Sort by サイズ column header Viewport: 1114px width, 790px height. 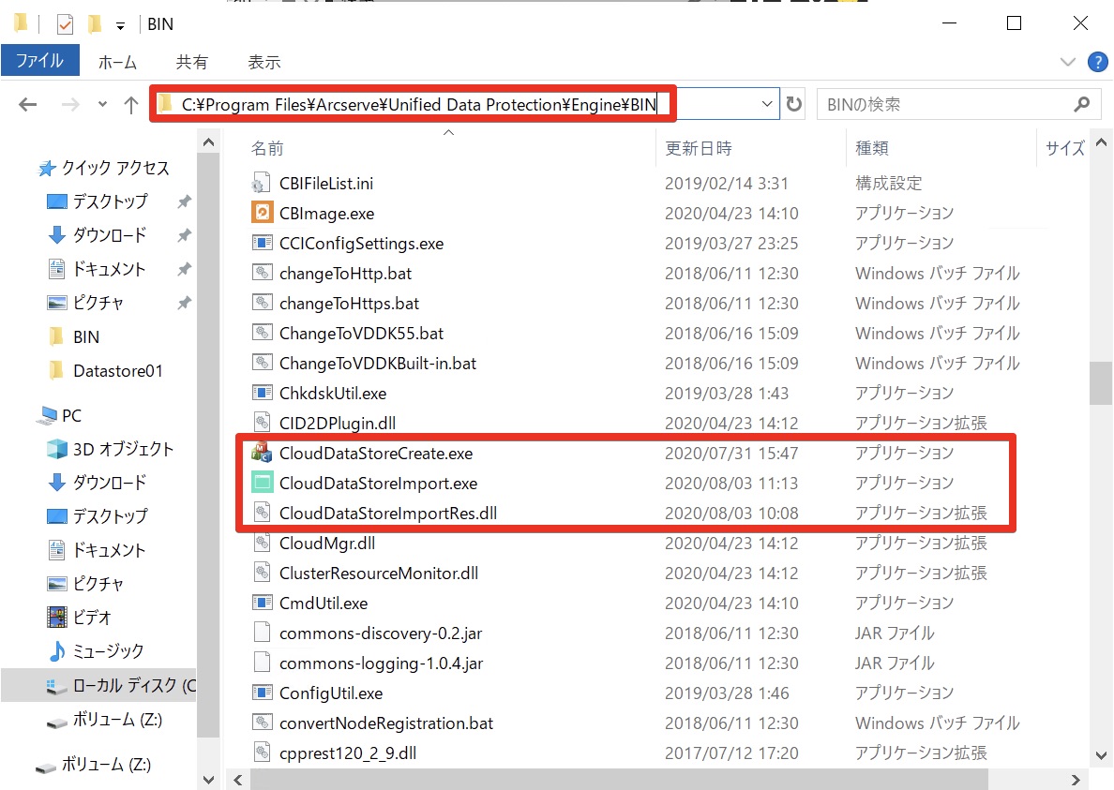point(1064,148)
